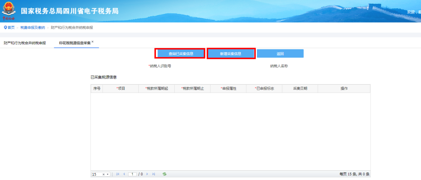The width and height of the screenshot is (421, 180).
Task: Click the tax bureau emblem logo
Action: tap(8, 11)
